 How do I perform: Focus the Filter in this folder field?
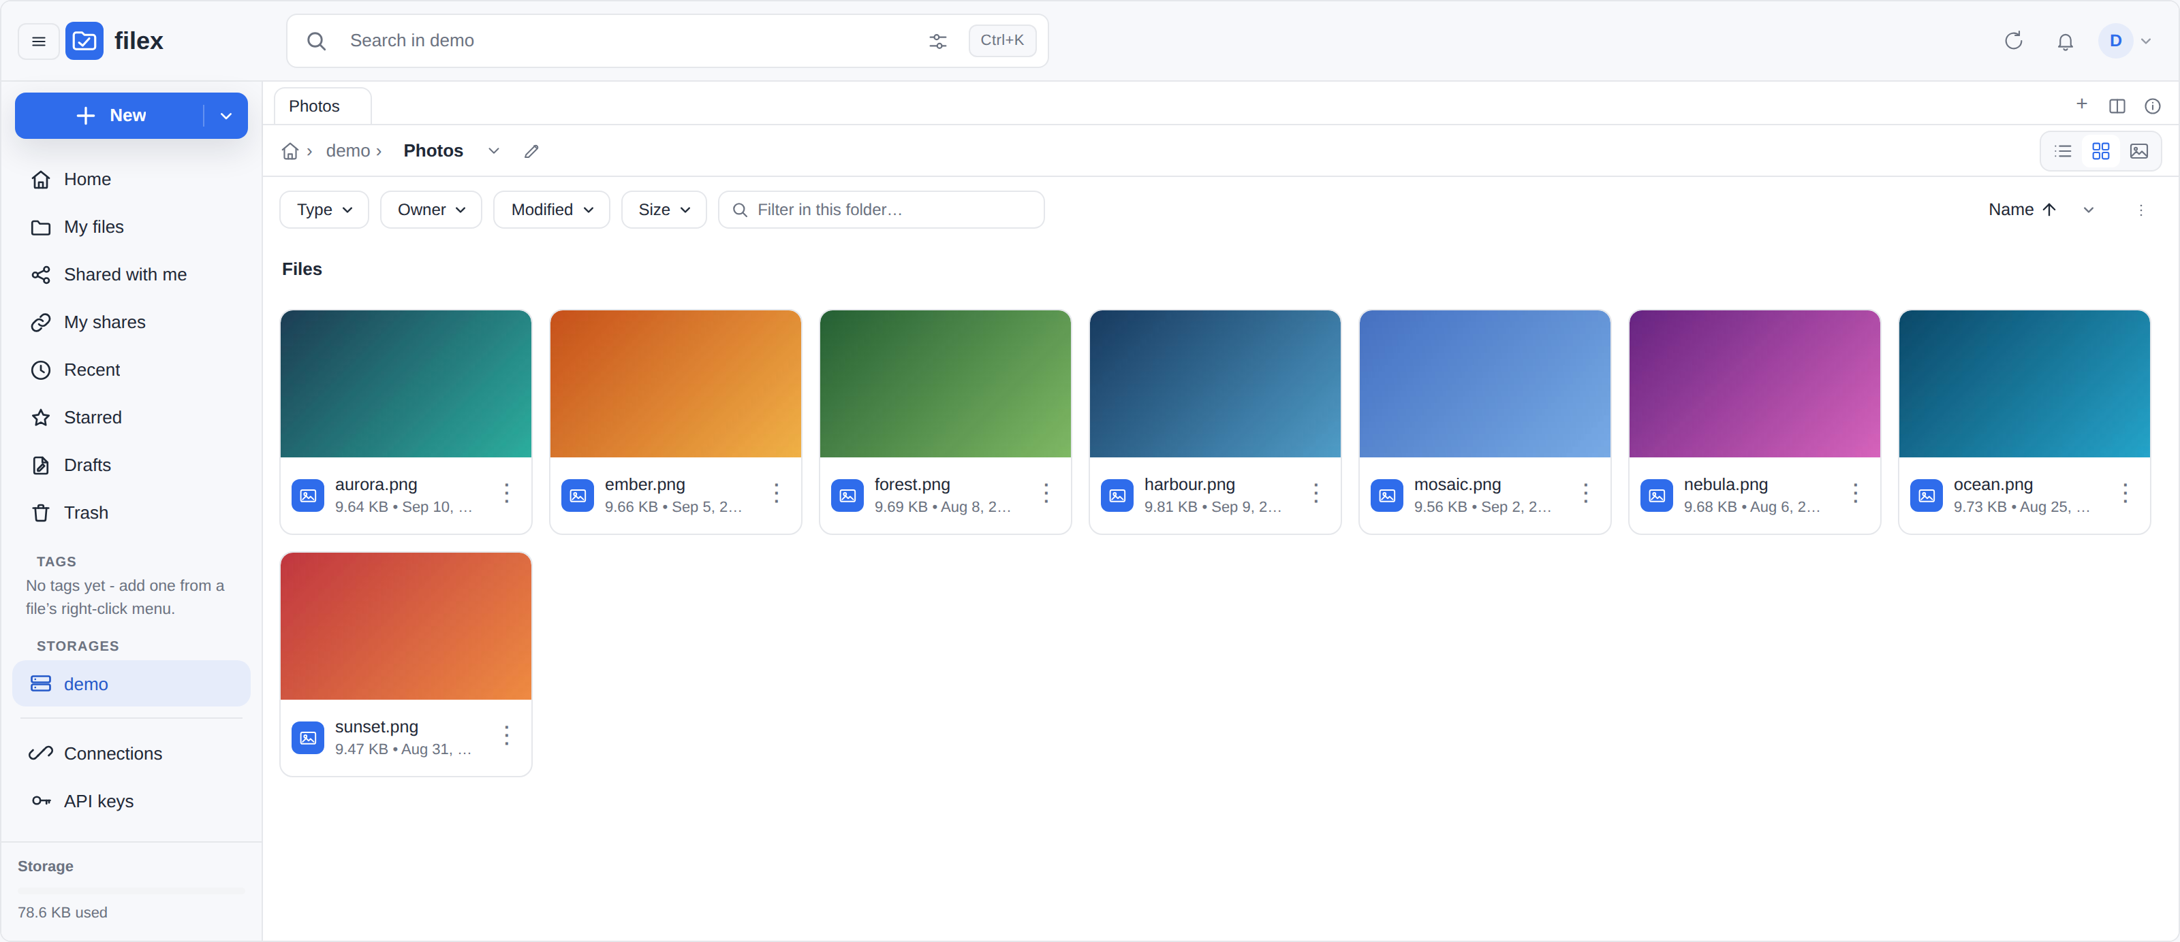(881, 210)
